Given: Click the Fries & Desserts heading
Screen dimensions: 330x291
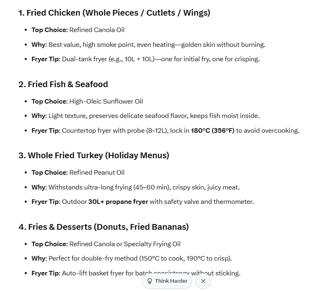Looking at the screenshot, I should (104, 227).
